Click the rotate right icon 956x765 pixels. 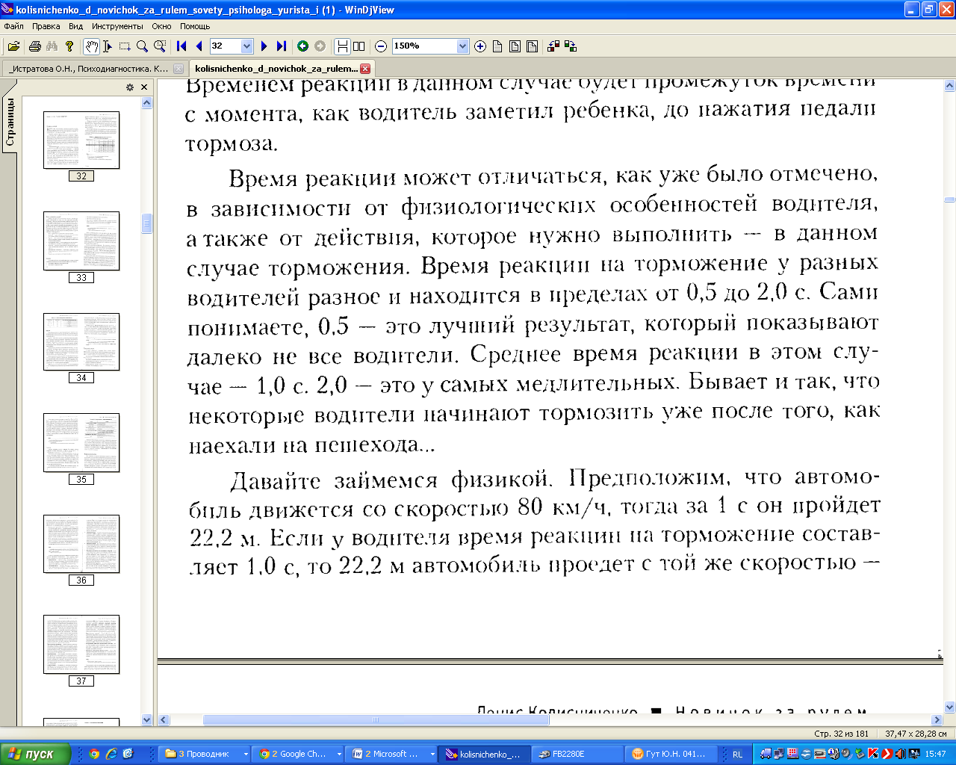pyautogui.click(x=571, y=46)
